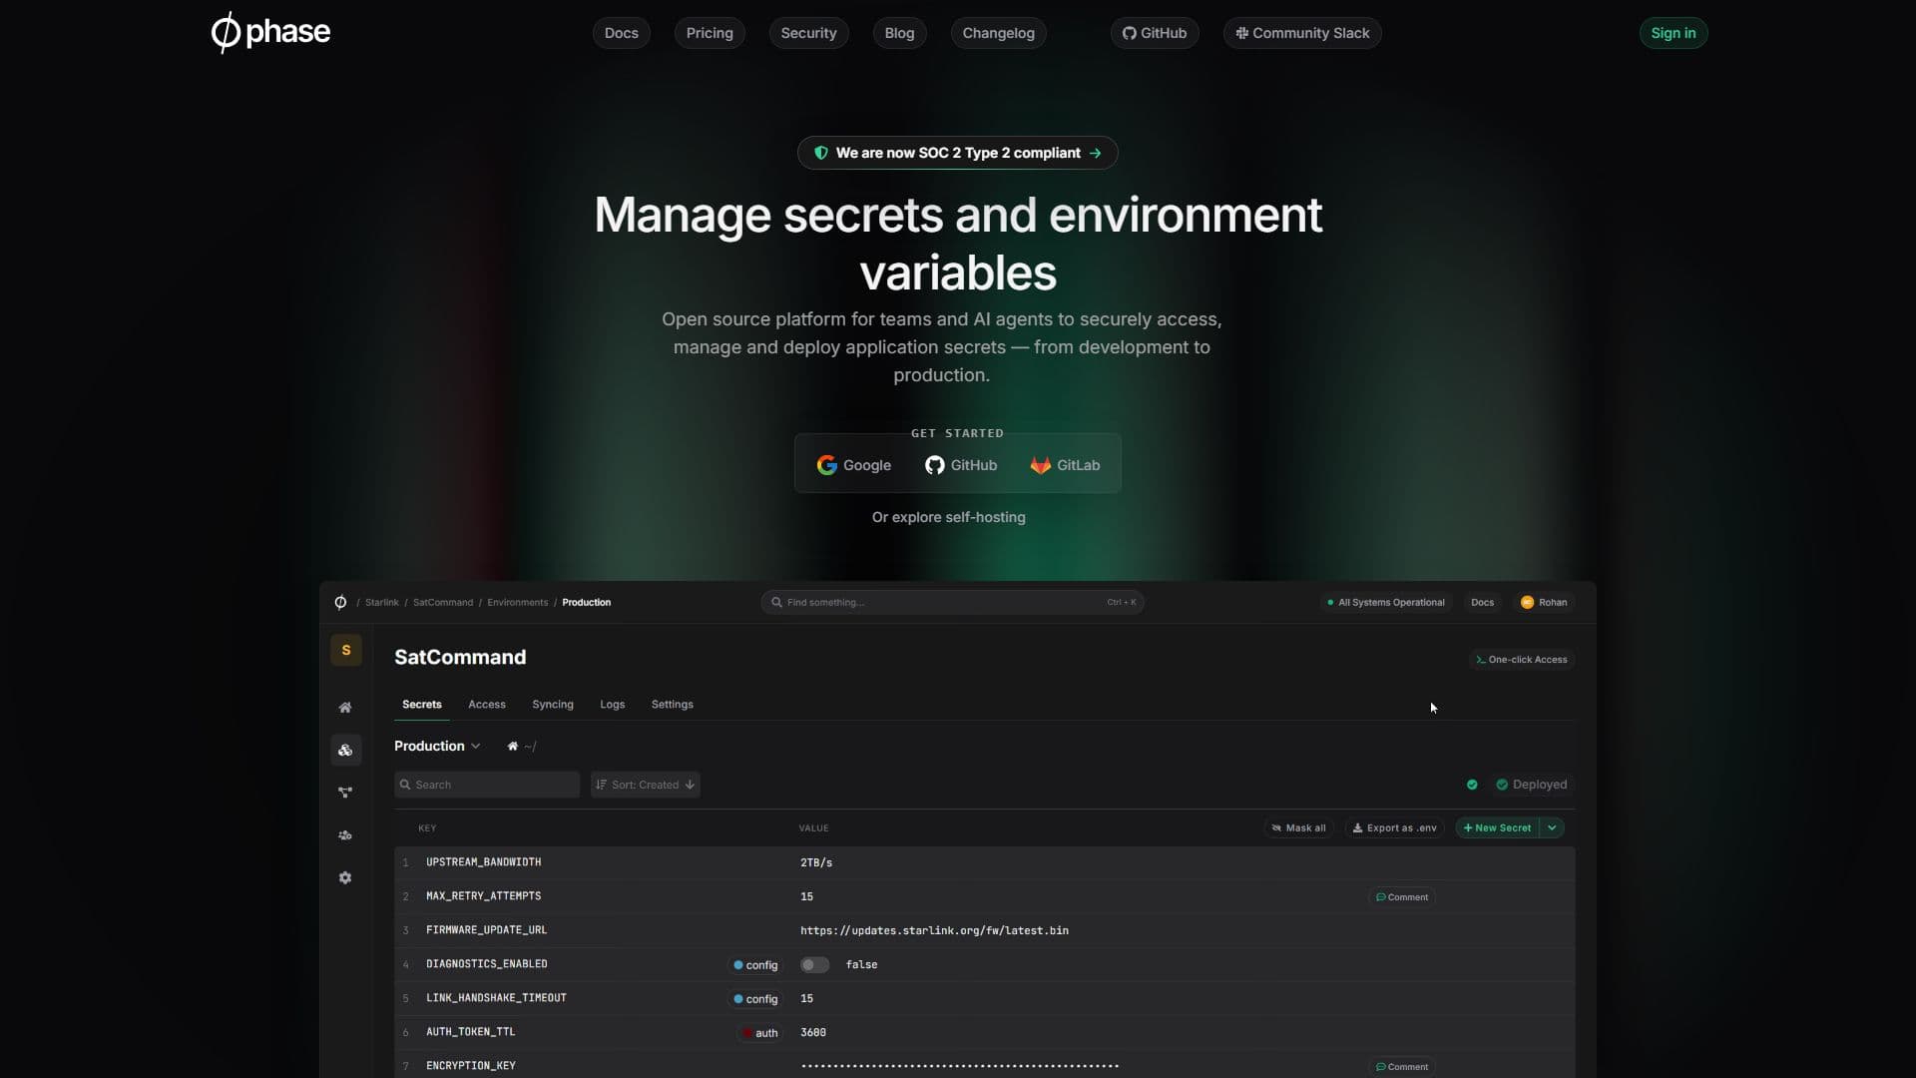The height and width of the screenshot is (1078, 1916).
Task: Click the Phase logo in the site header
Action: click(x=270, y=32)
